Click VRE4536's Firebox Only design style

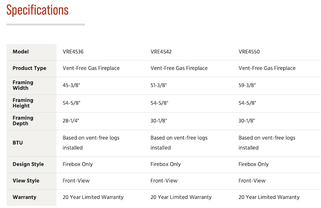click(x=78, y=164)
